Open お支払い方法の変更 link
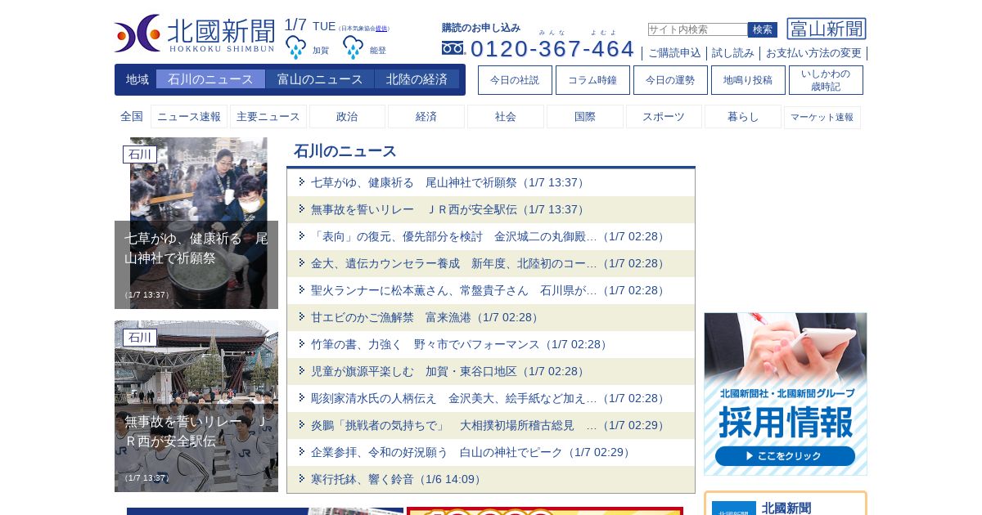 tap(813, 53)
